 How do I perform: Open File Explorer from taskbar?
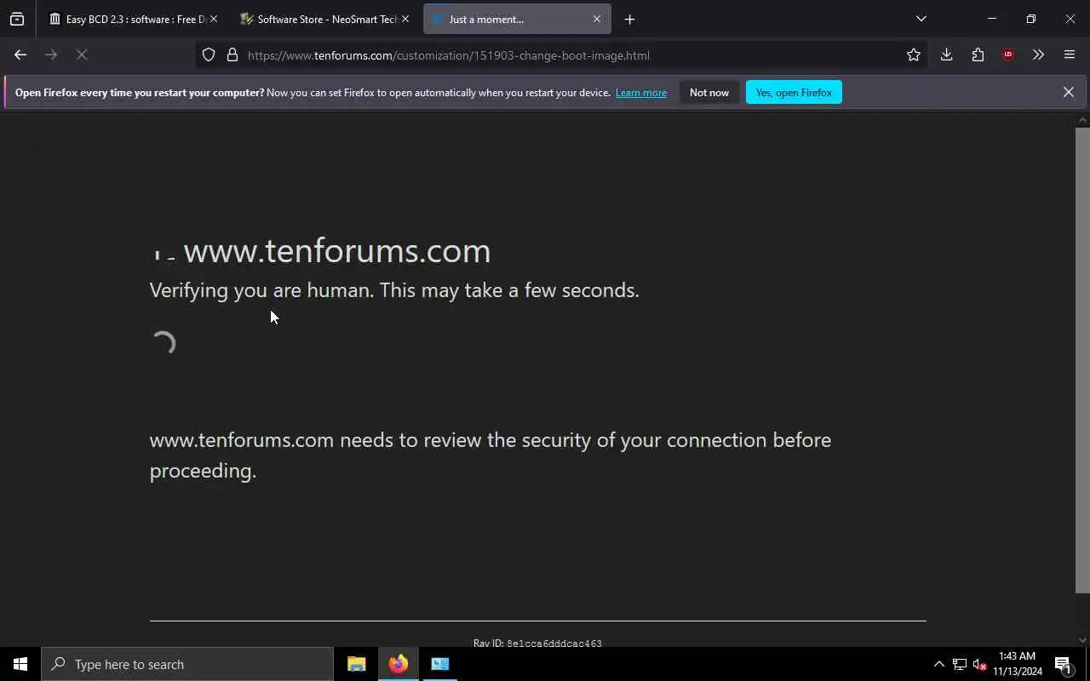[357, 664]
